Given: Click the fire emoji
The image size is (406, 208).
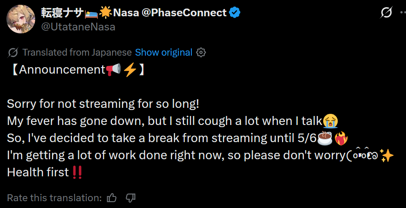Looking at the screenshot, I should point(340,138).
